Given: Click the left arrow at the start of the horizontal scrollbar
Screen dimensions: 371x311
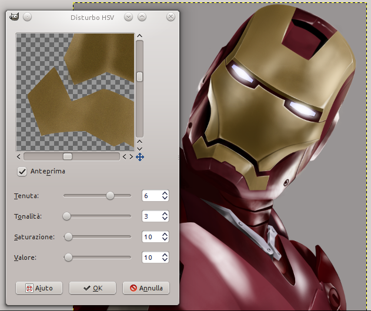Looking at the screenshot, I should [x=19, y=156].
